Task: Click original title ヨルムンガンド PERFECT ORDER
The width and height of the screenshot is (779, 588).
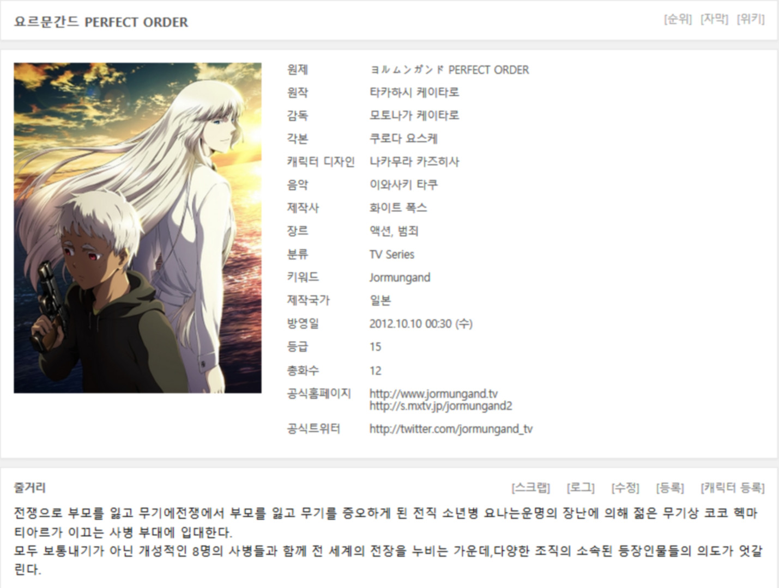Action: pos(449,70)
